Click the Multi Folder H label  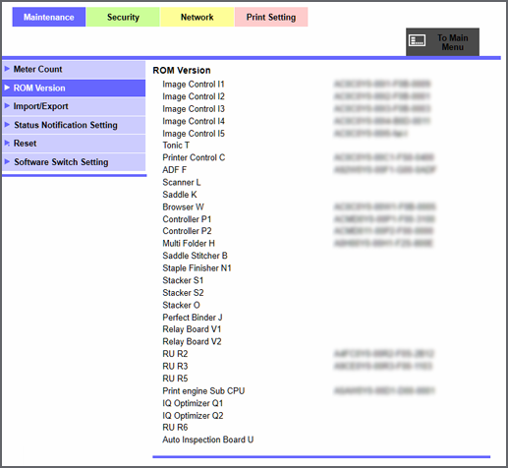[189, 244]
